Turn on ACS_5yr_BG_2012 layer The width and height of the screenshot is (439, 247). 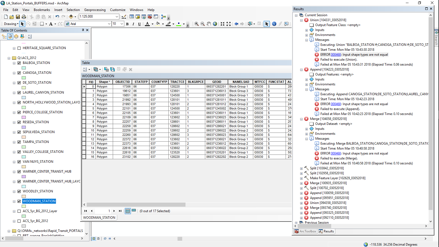[x=19, y=221]
